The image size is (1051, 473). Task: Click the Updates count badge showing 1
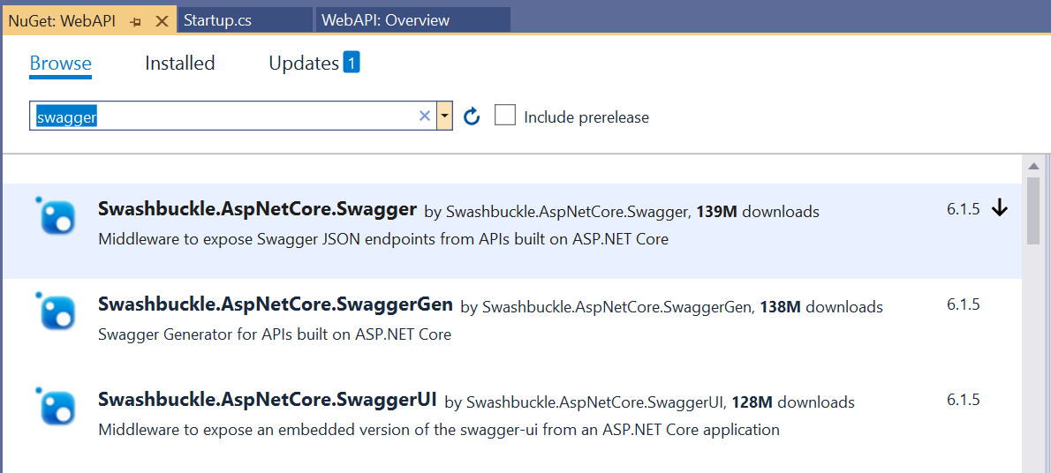(x=352, y=63)
